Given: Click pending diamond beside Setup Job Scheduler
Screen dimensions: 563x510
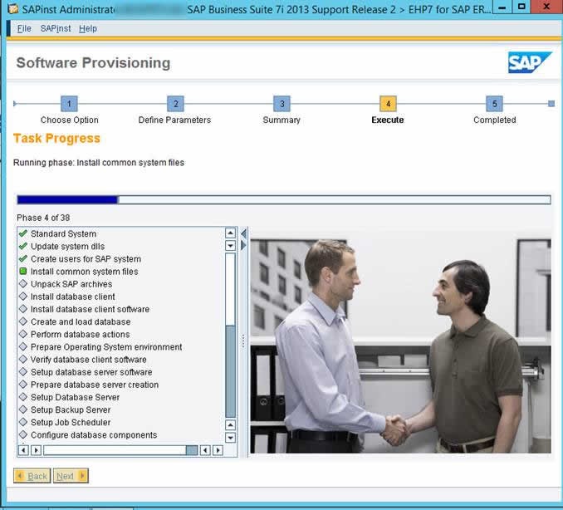Looking at the screenshot, I should [x=23, y=422].
